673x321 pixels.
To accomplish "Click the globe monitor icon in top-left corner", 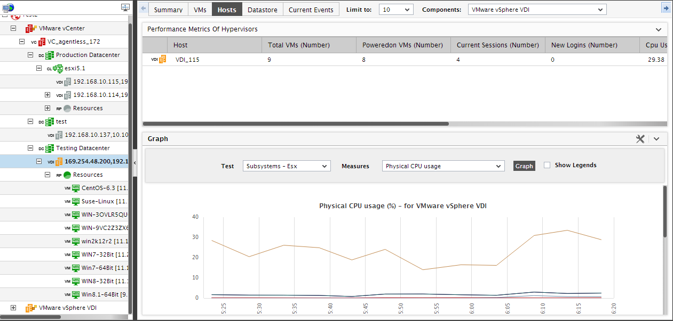I will [x=8, y=7].
